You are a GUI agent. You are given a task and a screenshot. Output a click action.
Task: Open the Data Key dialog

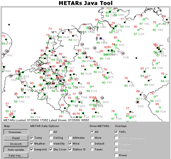[x=16, y=155]
